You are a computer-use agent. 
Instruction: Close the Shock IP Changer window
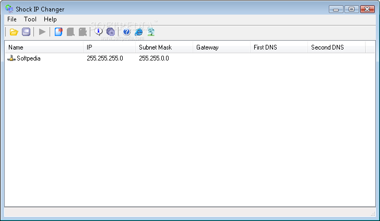click(x=367, y=9)
